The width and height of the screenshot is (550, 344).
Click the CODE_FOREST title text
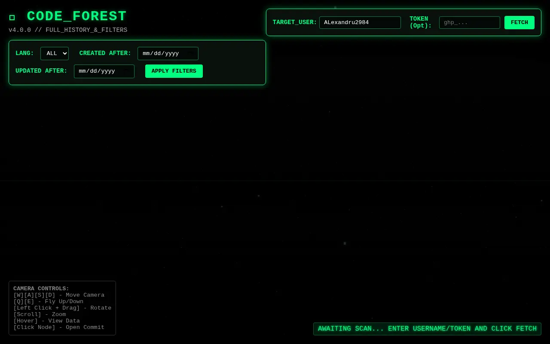(x=76, y=16)
